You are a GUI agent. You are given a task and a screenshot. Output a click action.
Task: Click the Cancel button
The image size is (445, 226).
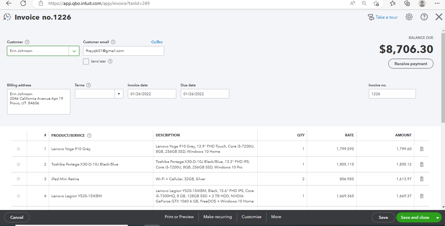17,217
